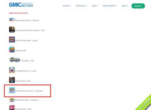Click the Superfugu game icon

(12, 49)
